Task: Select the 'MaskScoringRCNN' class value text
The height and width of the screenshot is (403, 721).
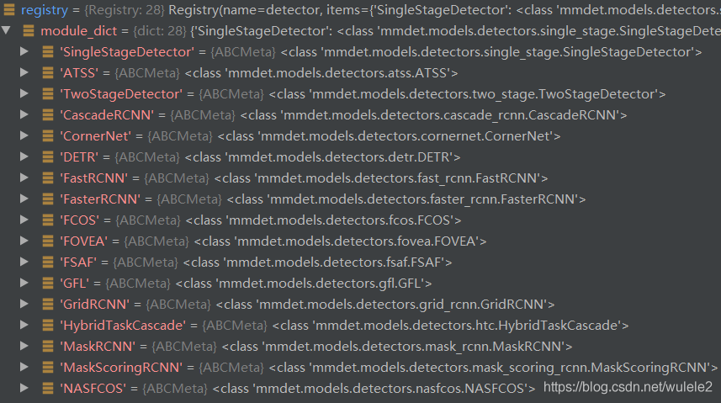Action: pos(493,368)
